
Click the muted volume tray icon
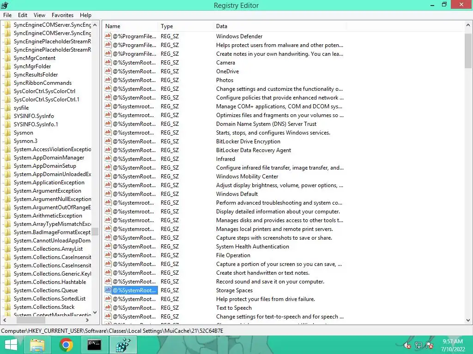point(407,345)
